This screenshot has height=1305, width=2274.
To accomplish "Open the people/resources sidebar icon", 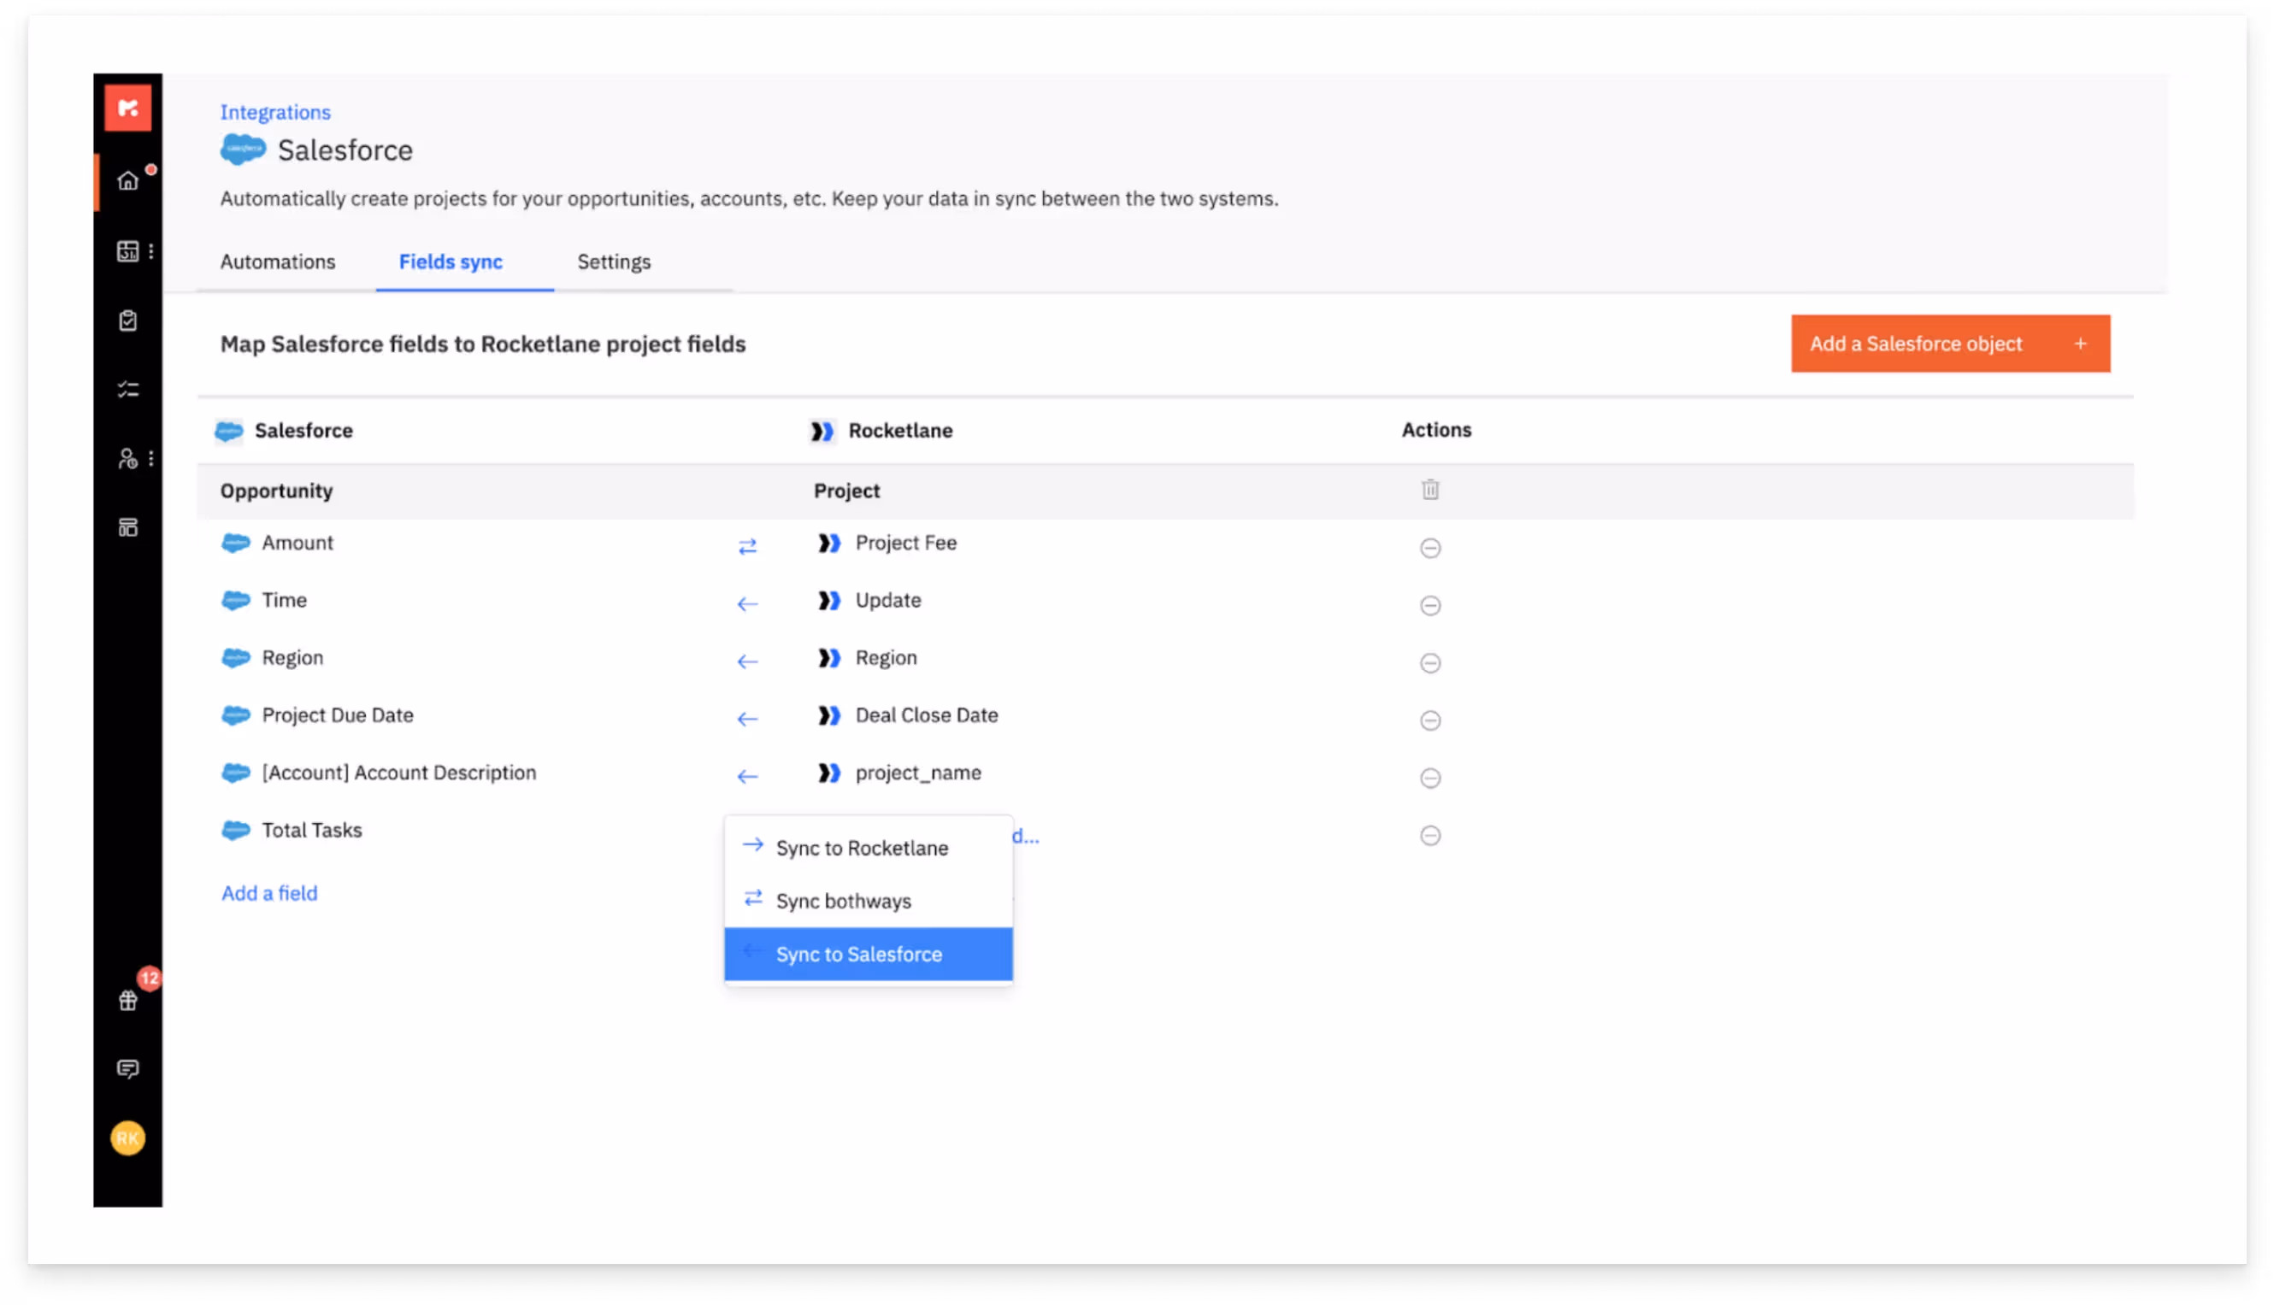I will [x=127, y=459].
